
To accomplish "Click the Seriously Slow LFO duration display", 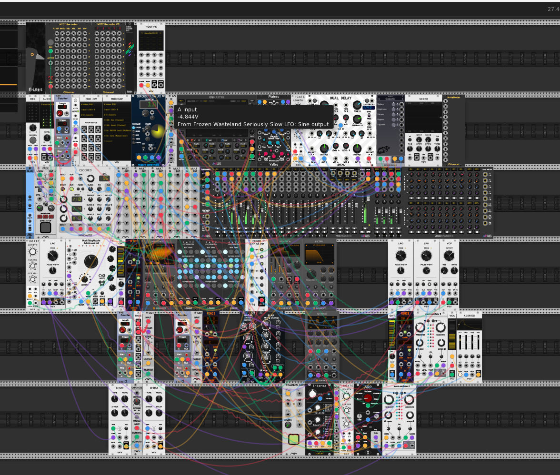I will [x=148, y=105].
